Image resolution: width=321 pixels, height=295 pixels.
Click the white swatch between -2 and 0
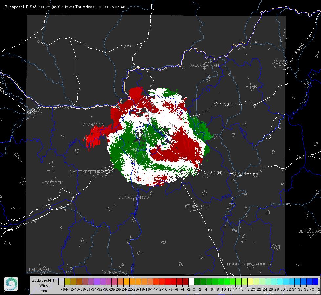(191, 281)
